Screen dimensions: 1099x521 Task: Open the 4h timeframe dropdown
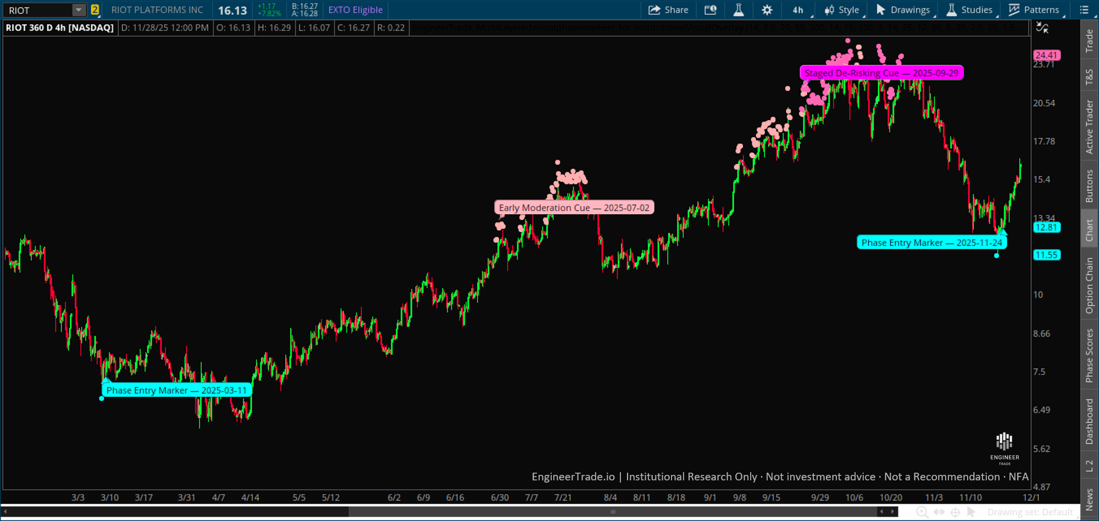coord(799,10)
